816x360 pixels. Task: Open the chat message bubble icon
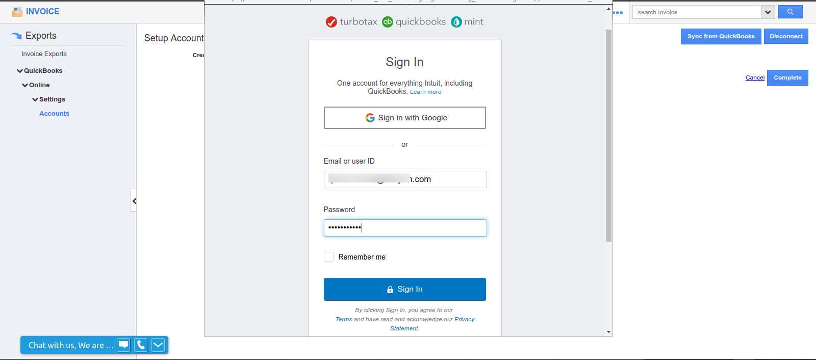coord(123,345)
